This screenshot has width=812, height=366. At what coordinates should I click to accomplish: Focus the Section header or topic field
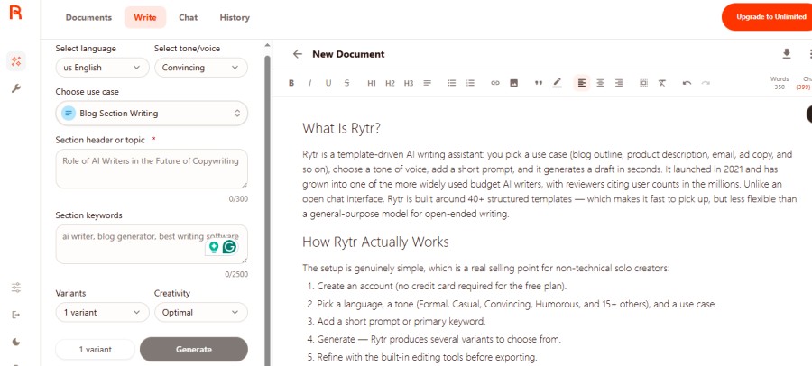coord(152,169)
